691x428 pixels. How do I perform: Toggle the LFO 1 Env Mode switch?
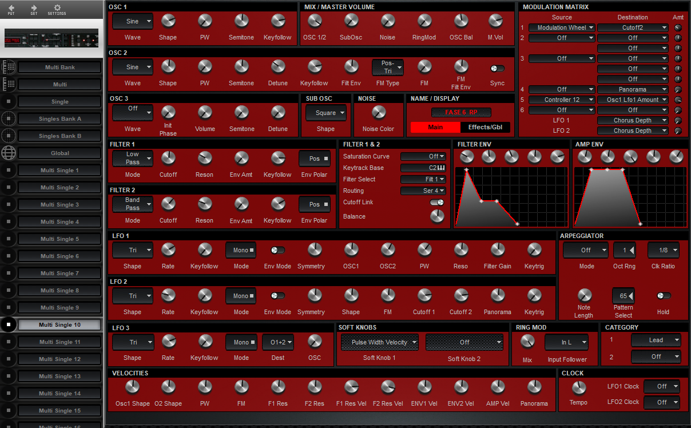(278, 250)
